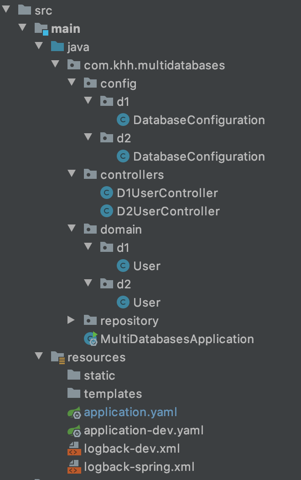Select the com.khh.multidatabases package
The width and height of the screenshot is (301, 480).
point(155,65)
